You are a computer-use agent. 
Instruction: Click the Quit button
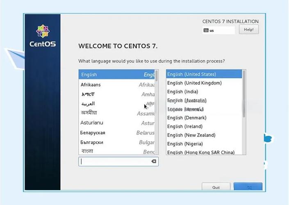[x=216, y=187]
